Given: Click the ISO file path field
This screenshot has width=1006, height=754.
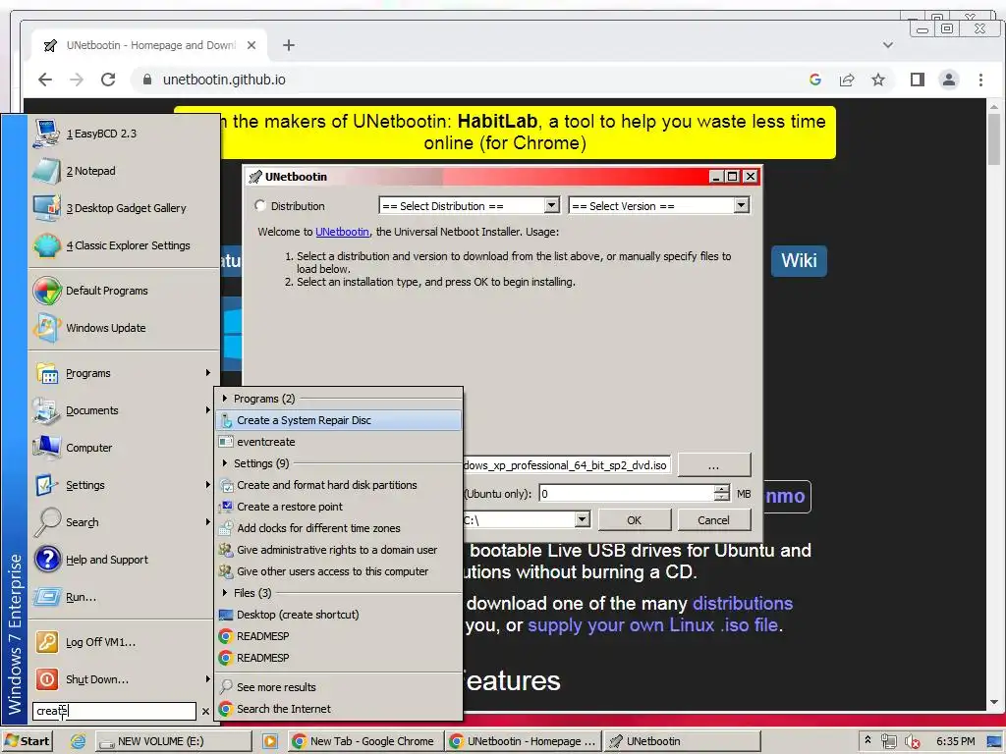Looking at the screenshot, I should point(567,464).
